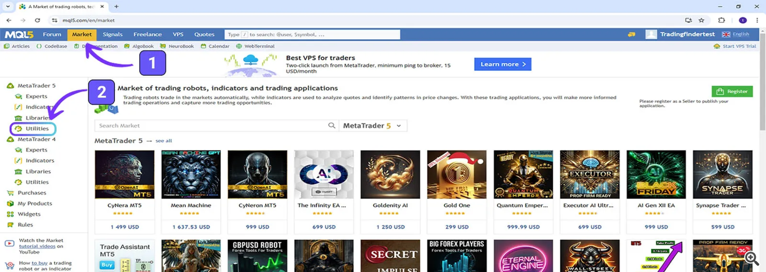766x272 pixels.
Task: Click the My Products box icon
Action: tap(10, 204)
